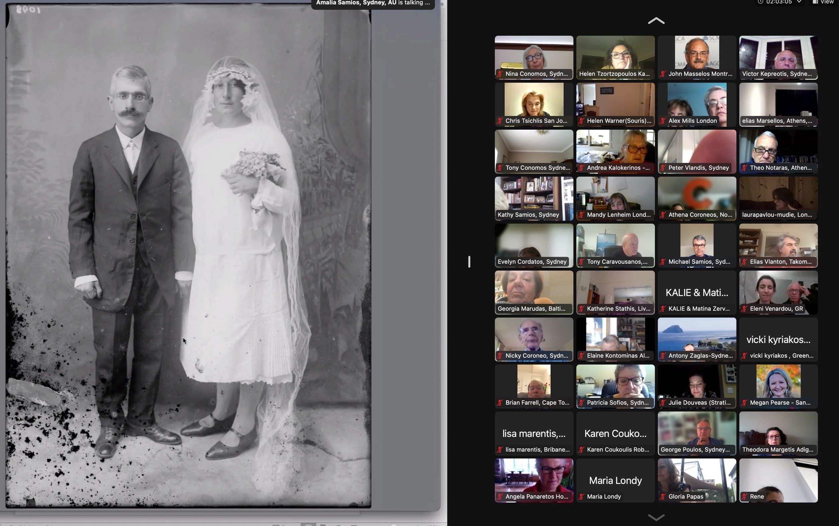Click the clock icon beside meeting timer
This screenshot has height=526, width=839.
[x=761, y=2]
